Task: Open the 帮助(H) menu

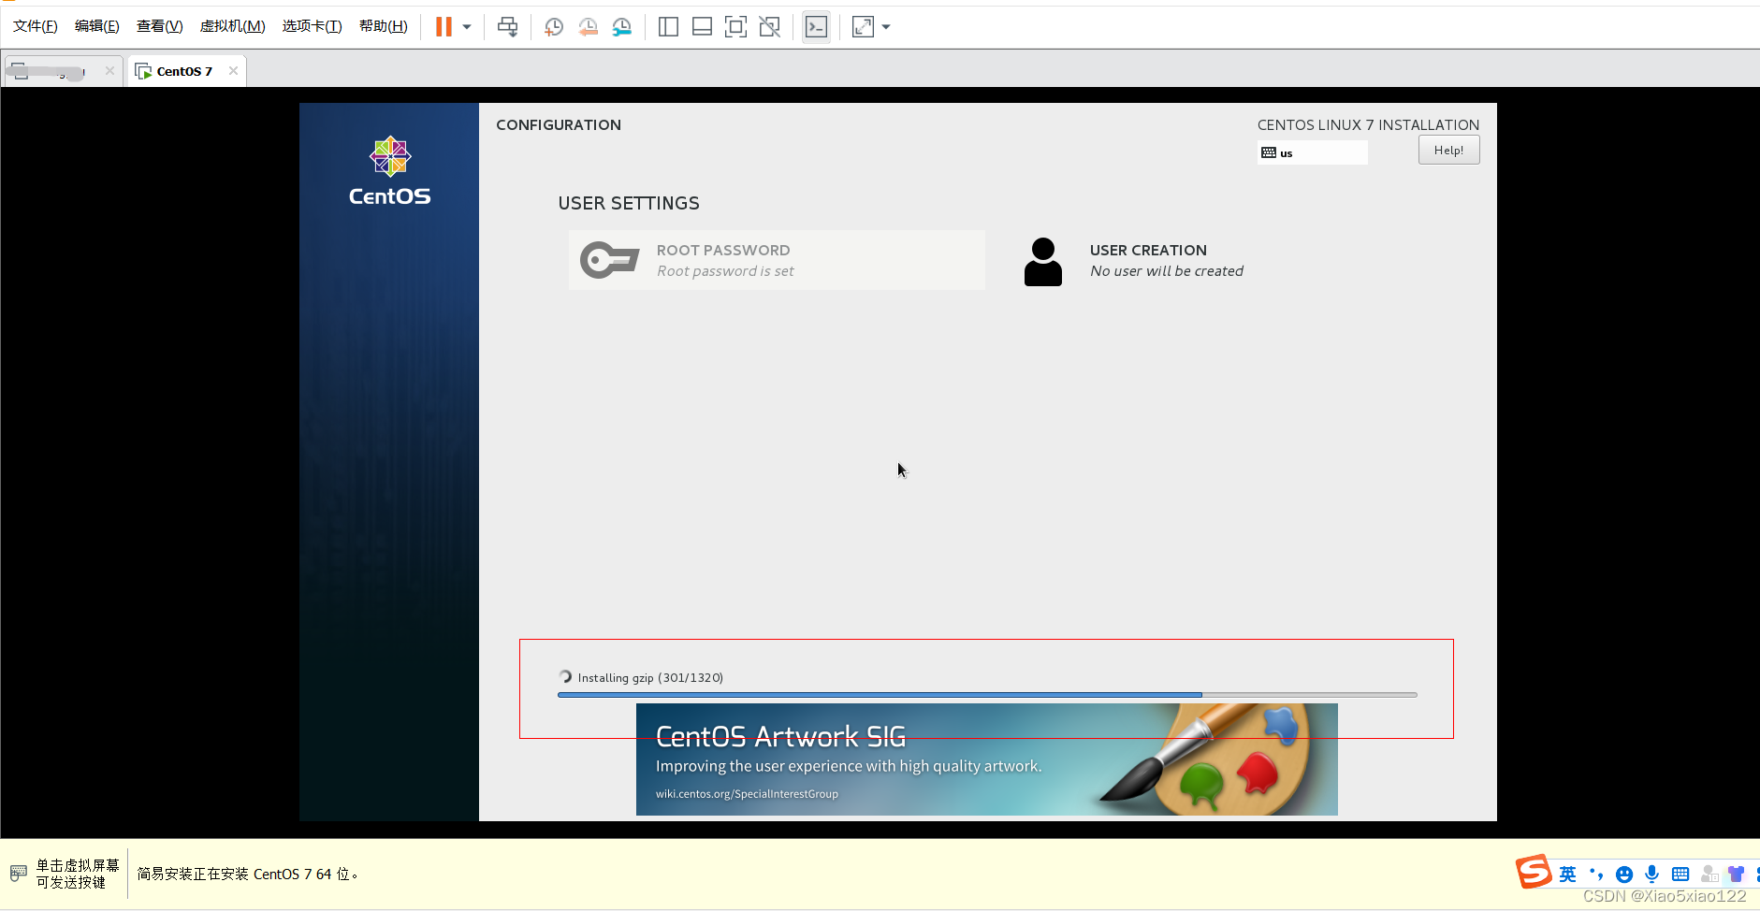Action: 384,26
